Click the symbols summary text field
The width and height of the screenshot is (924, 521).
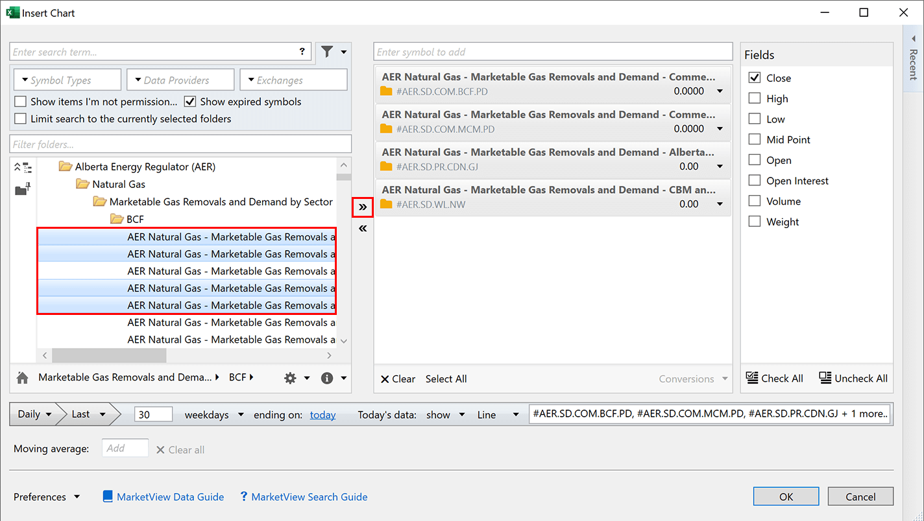[x=711, y=414]
